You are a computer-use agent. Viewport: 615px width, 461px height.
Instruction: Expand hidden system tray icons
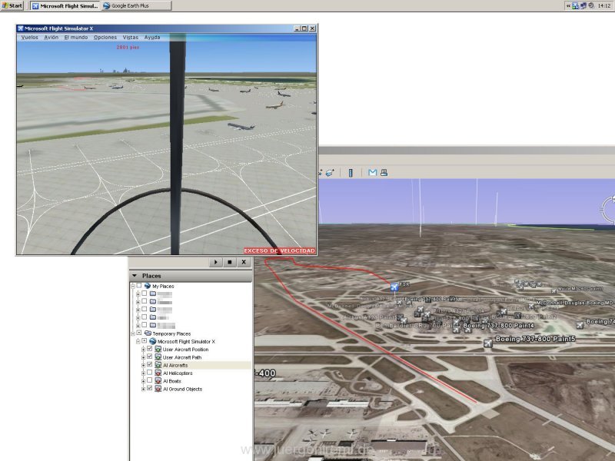(x=568, y=5)
